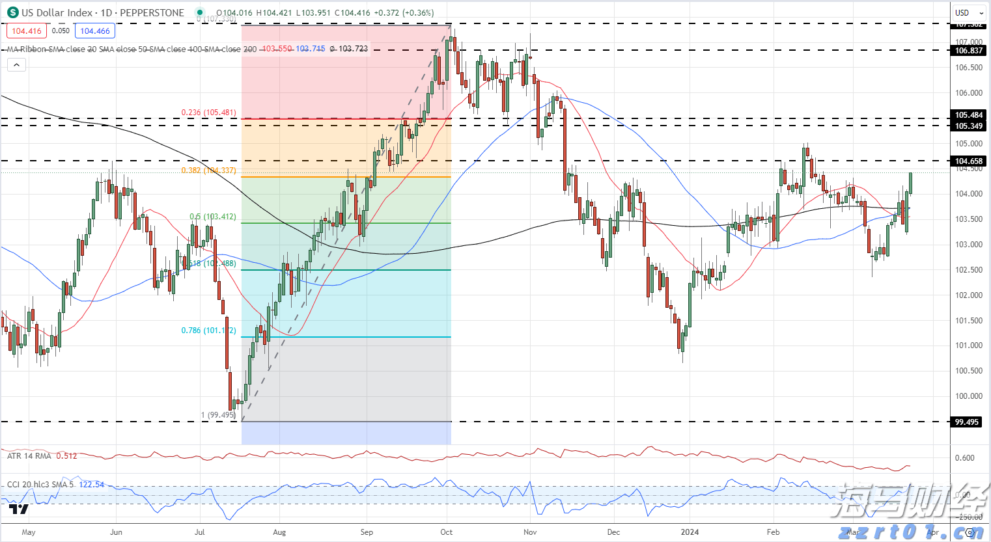Image resolution: width=991 pixels, height=542 pixels.
Task: Click the MA value 103.715 in blue
Action: 311,49
